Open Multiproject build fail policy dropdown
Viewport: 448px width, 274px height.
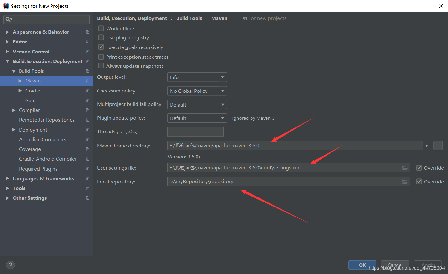point(197,105)
